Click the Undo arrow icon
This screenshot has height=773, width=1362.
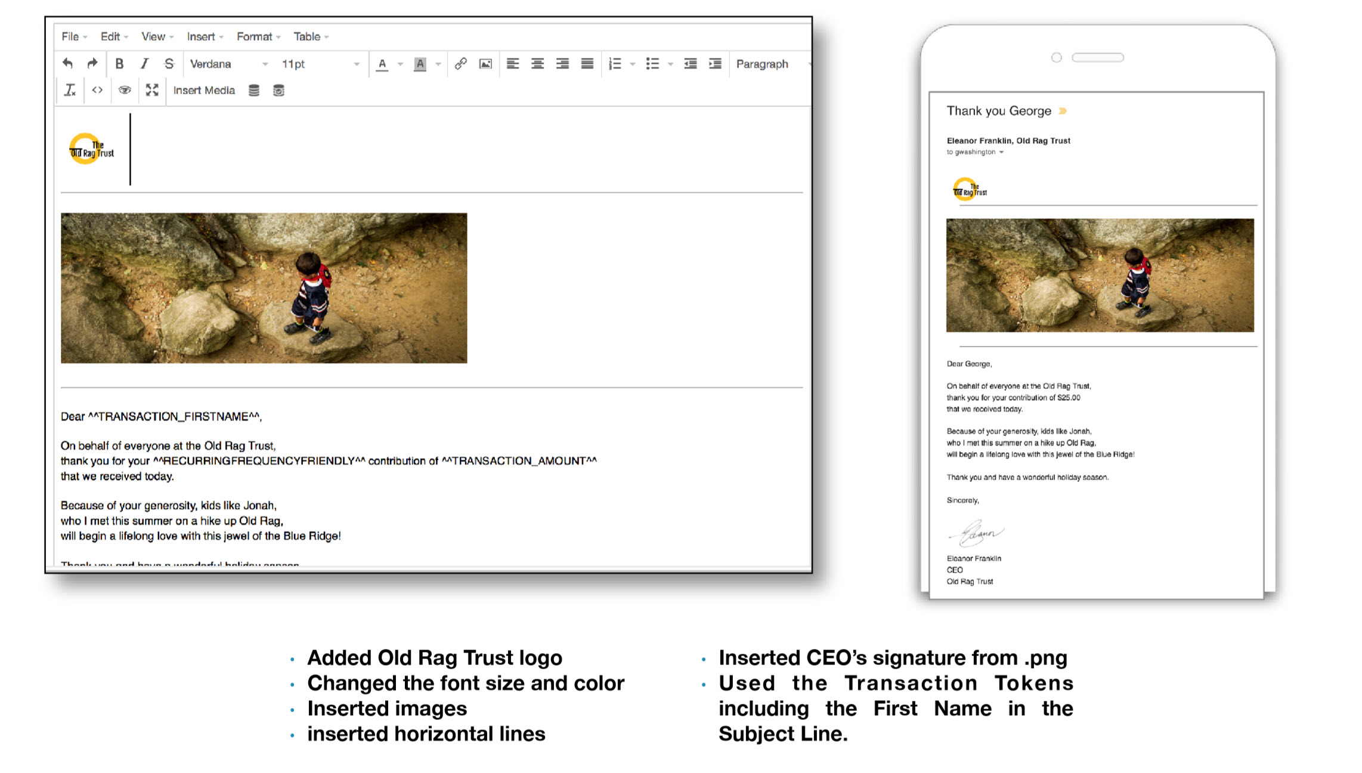pos(67,63)
